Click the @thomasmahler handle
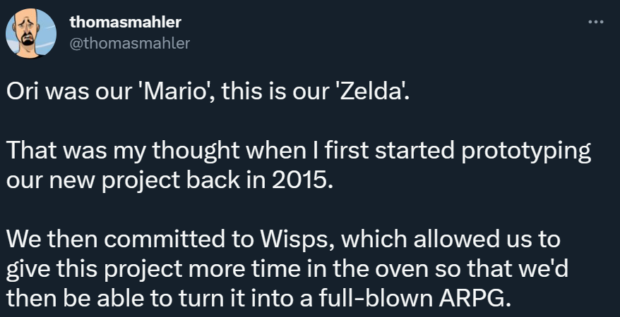The image size is (620, 317). click(129, 44)
